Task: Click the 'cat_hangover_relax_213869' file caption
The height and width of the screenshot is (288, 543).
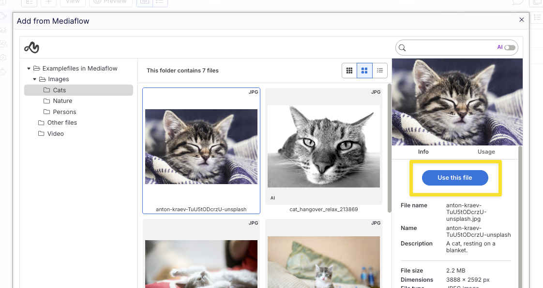Action: (x=324, y=210)
